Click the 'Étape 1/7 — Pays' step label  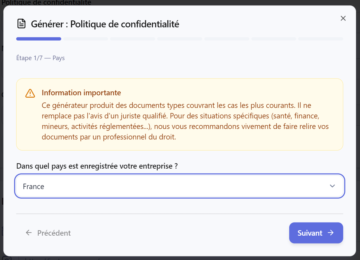point(40,58)
